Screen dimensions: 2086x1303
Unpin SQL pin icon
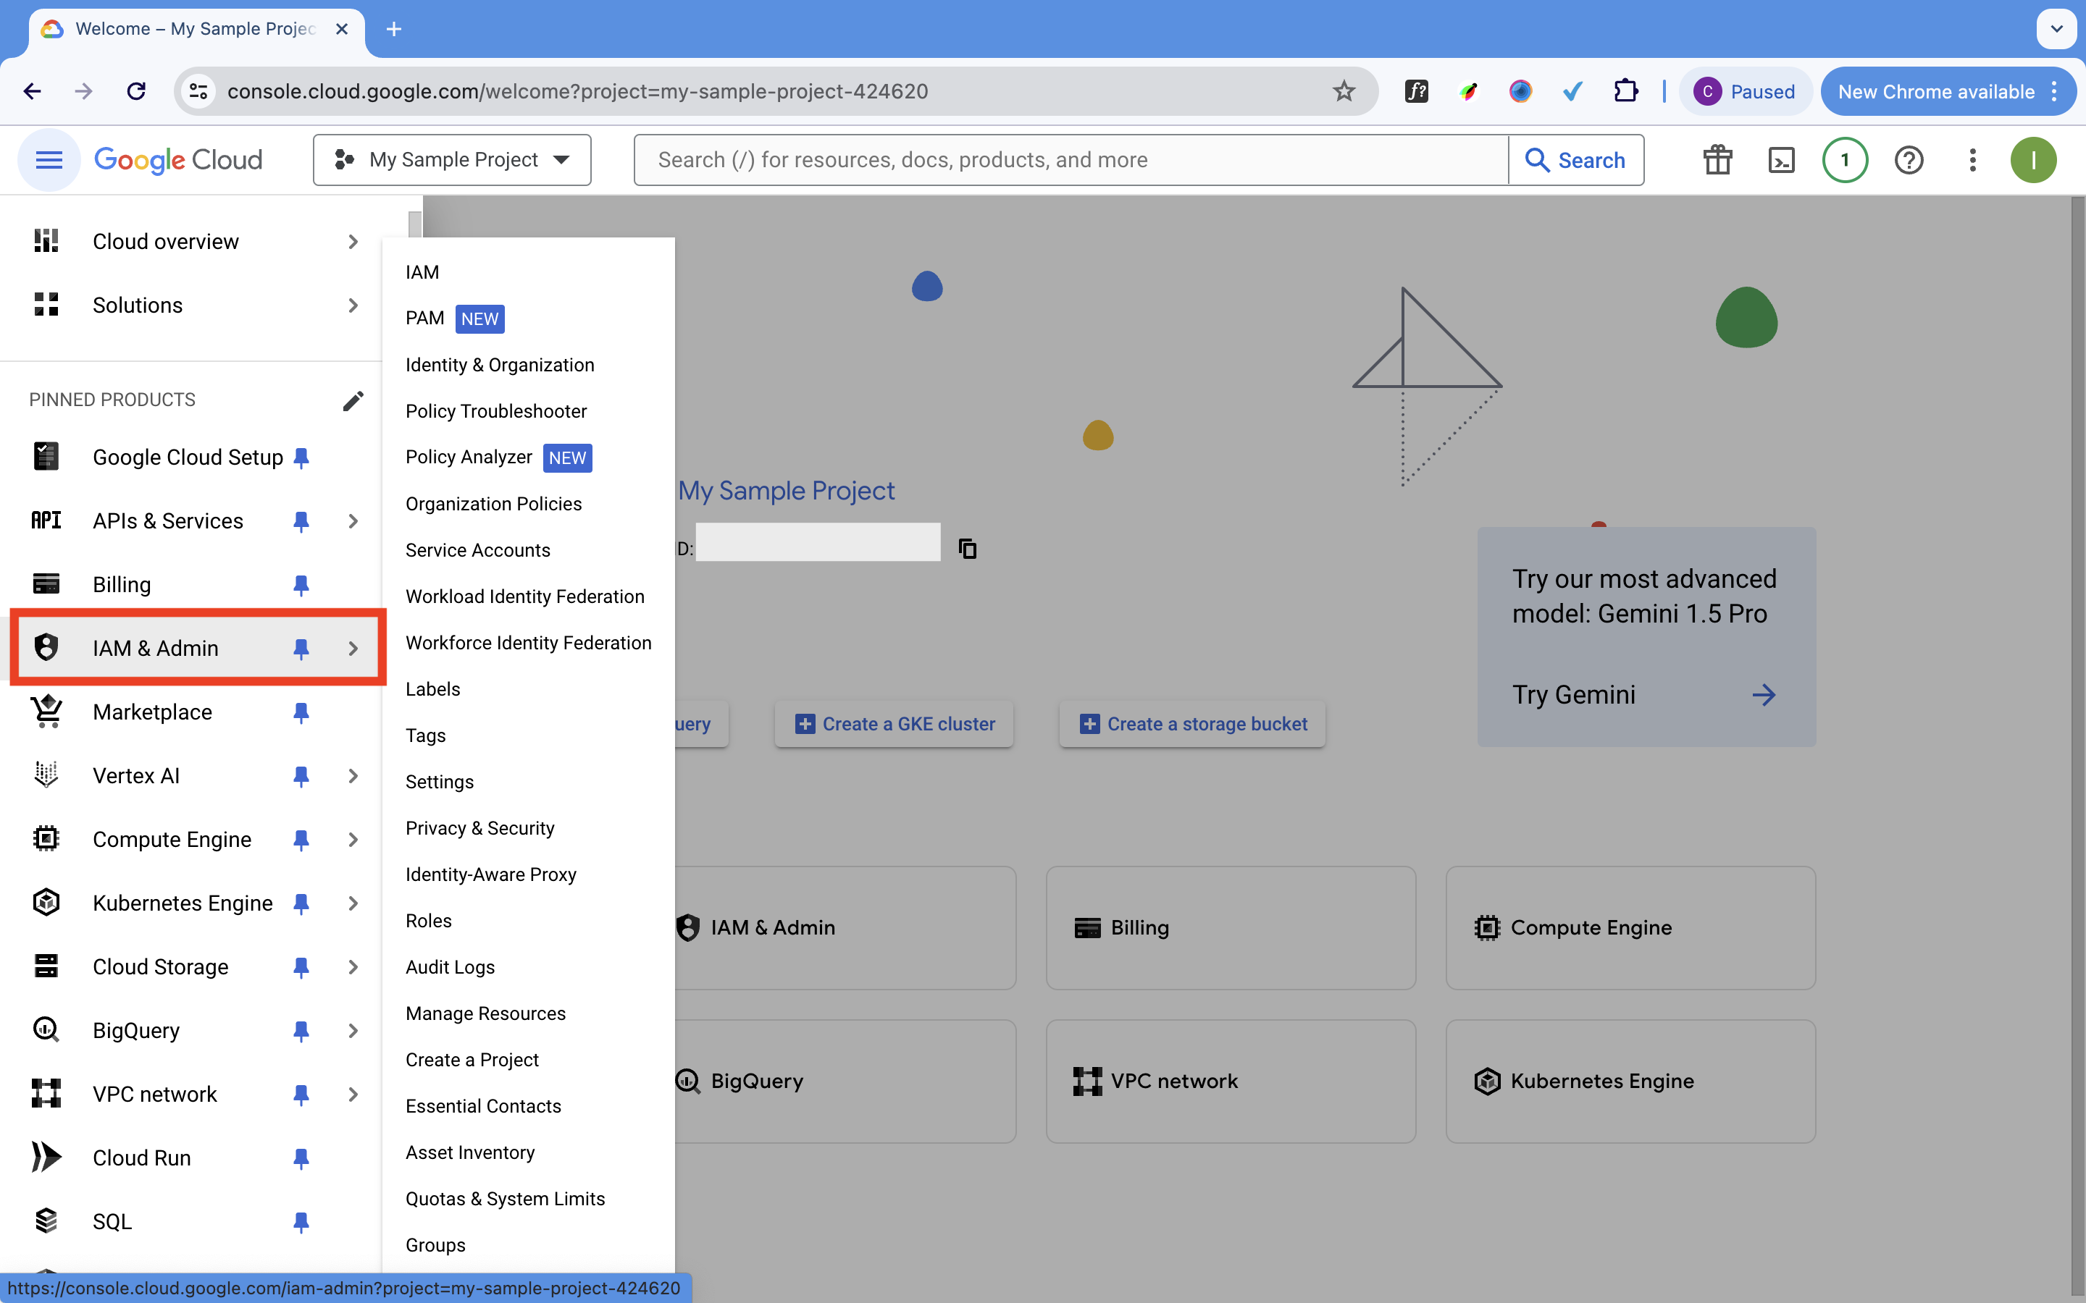(301, 1221)
